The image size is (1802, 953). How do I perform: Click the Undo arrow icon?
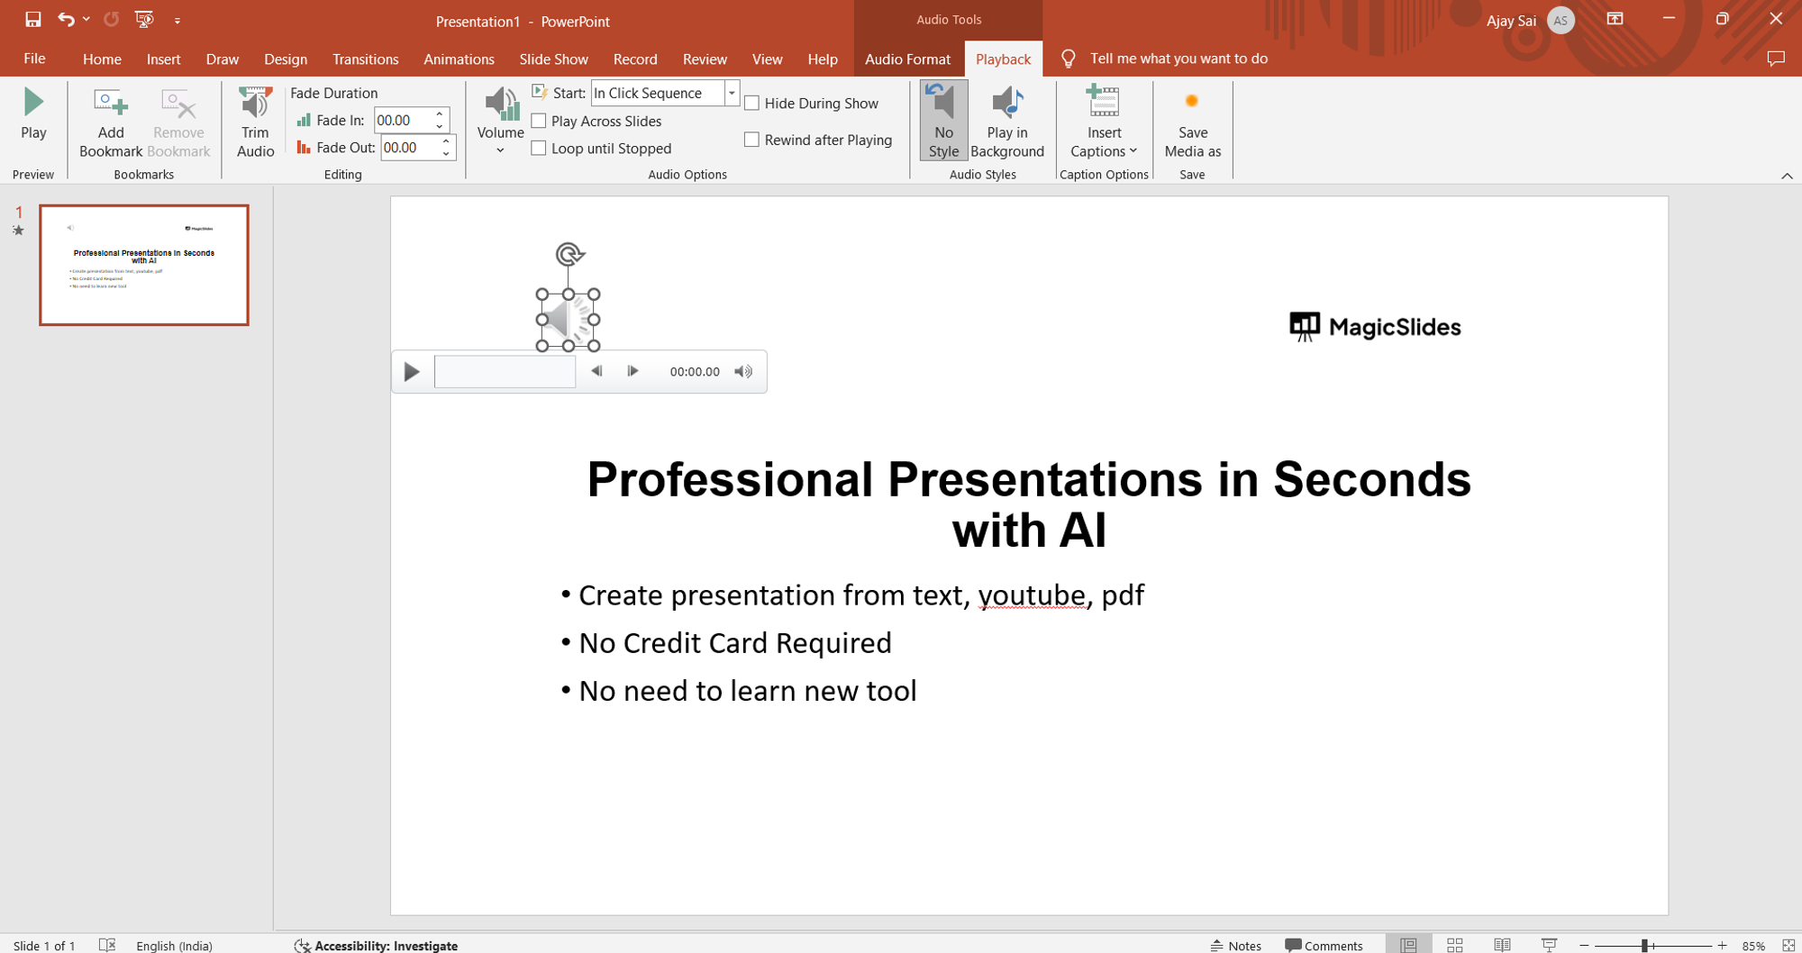[65, 19]
